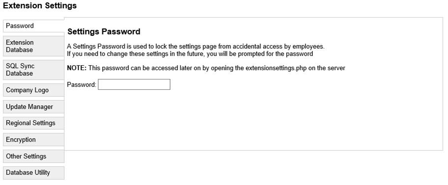Open the Extension Database tab
The width and height of the screenshot is (448, 185).
pyautogui.click(x=33, y=46)
